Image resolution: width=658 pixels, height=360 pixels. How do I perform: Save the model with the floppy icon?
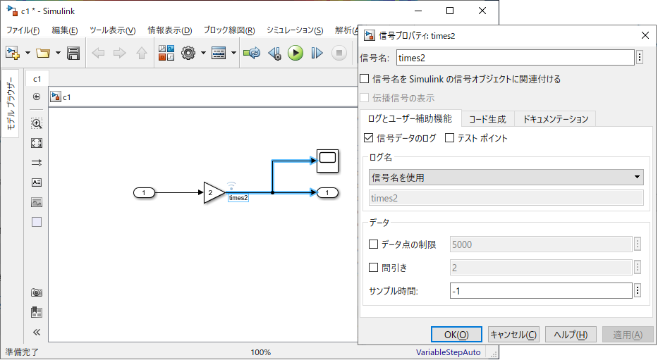73,54
